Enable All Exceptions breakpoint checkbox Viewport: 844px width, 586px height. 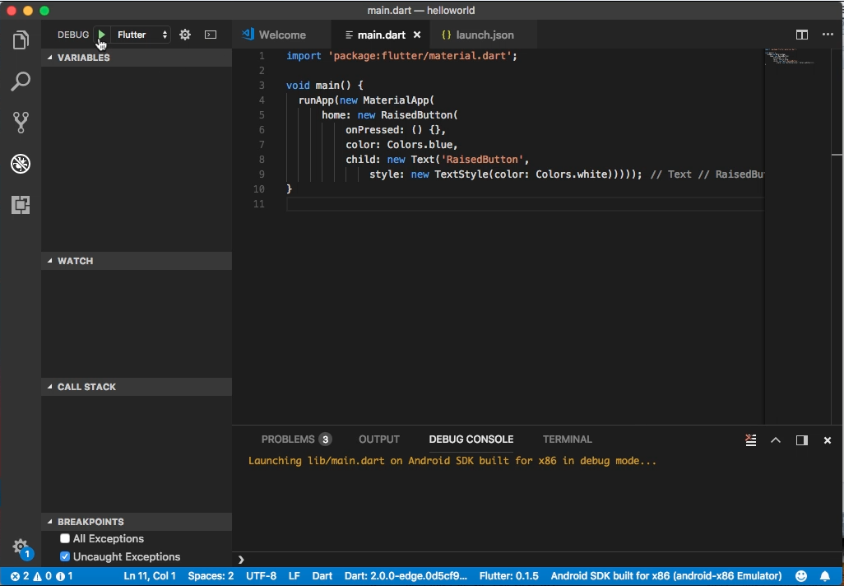point(65,538)
